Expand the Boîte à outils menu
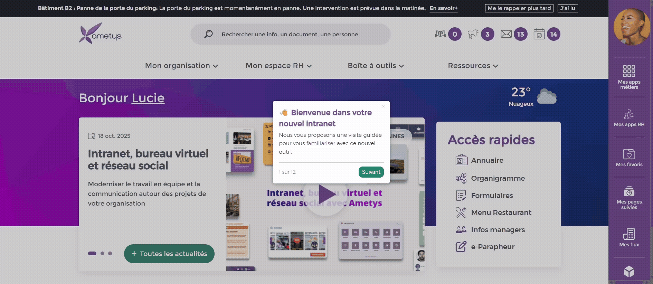Viewport: 653px width, 284px height. pos(376,66)
